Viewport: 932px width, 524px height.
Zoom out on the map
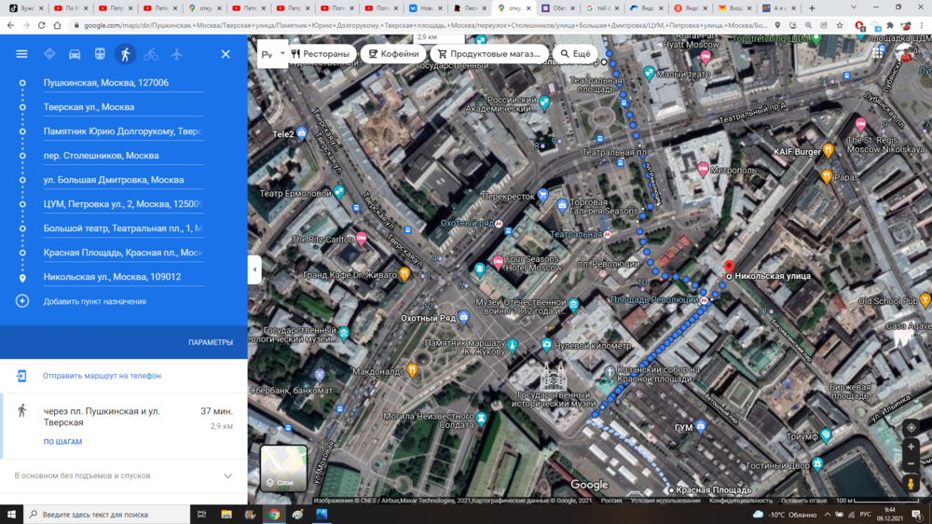coord(911,464)
